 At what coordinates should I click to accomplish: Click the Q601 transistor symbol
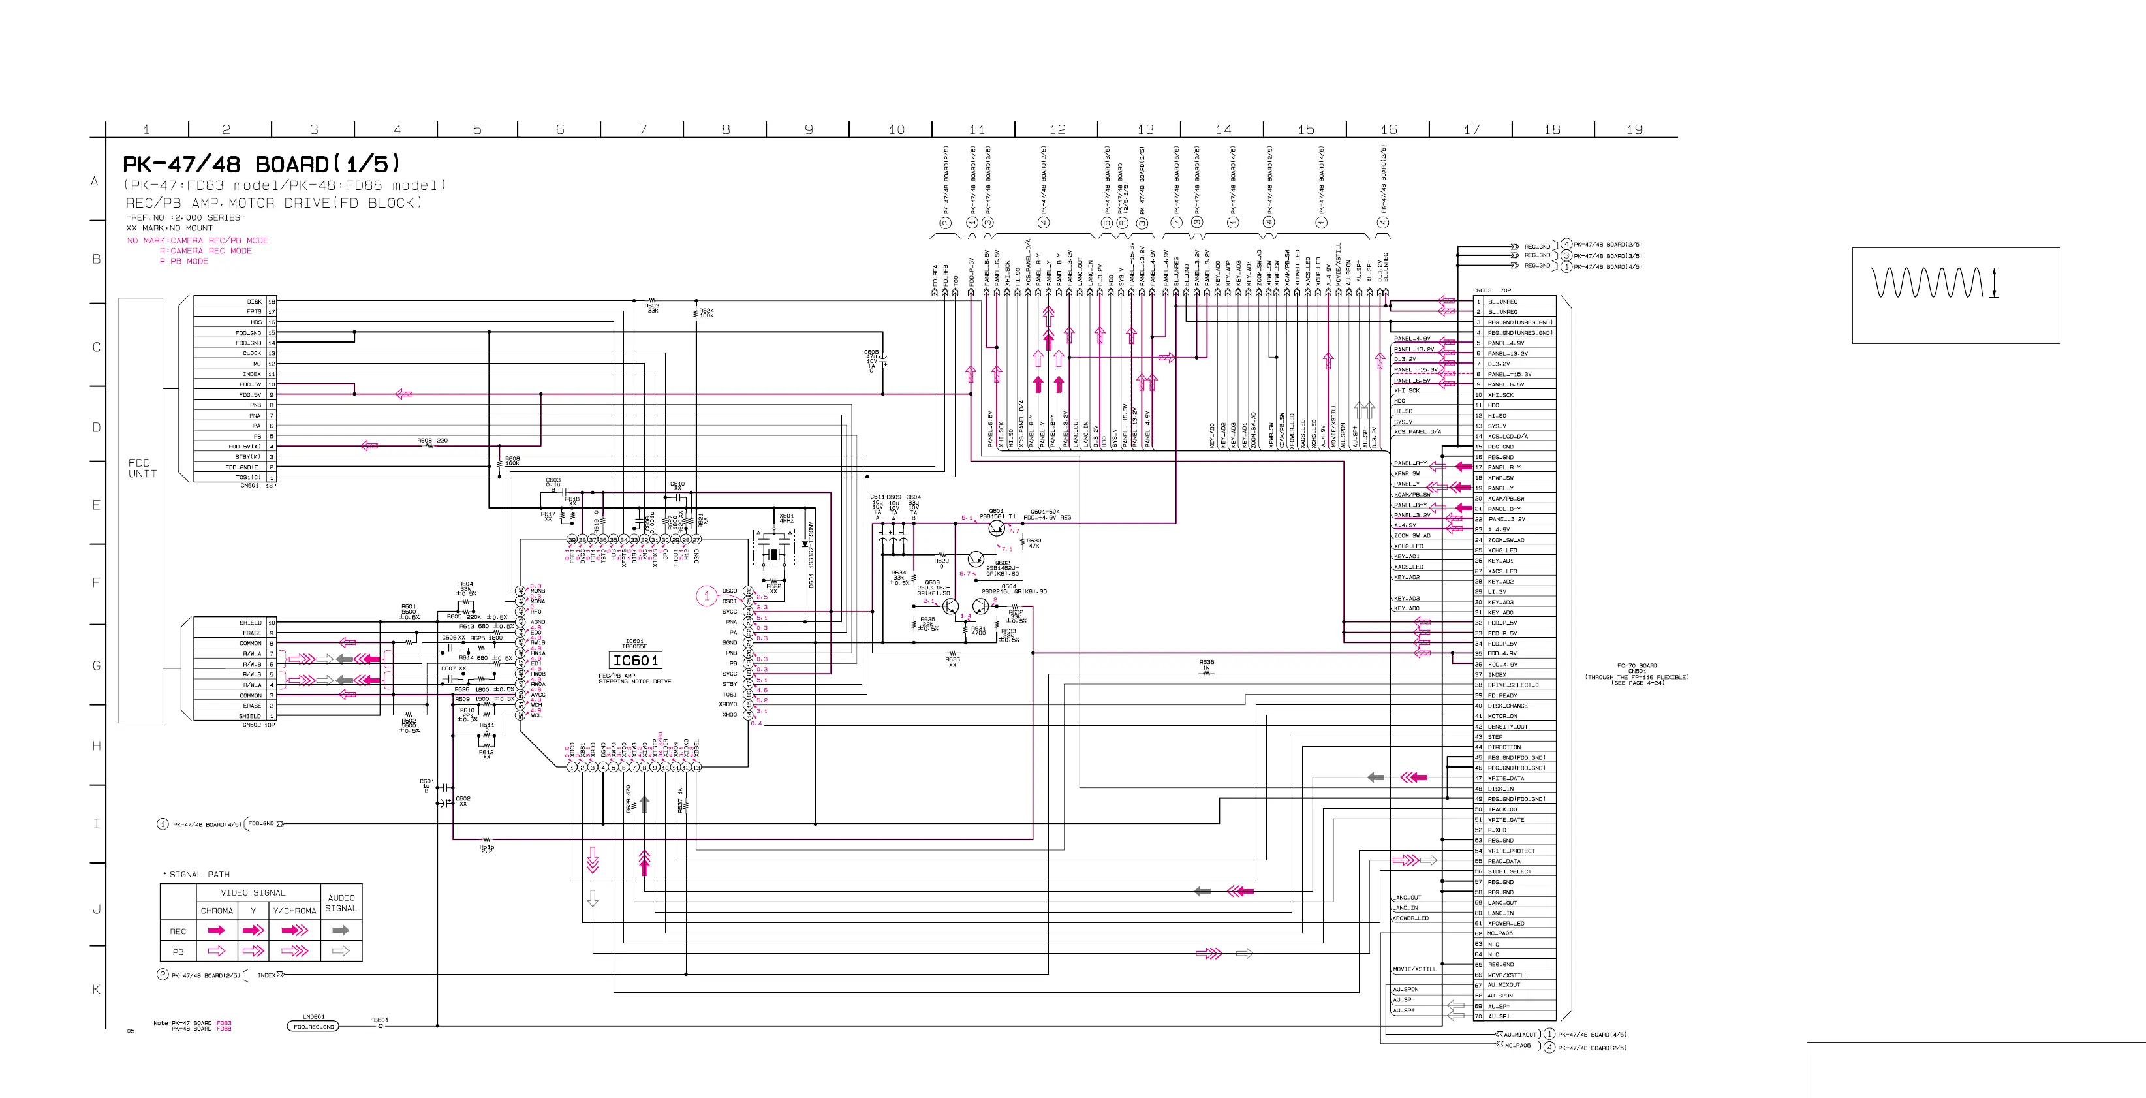[x=997, y=527]
